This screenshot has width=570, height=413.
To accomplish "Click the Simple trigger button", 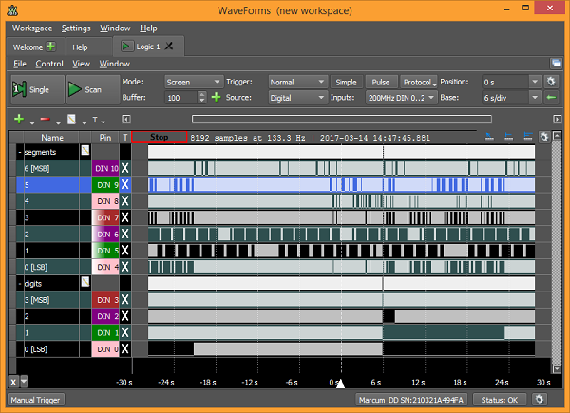I will click(347, 82).
